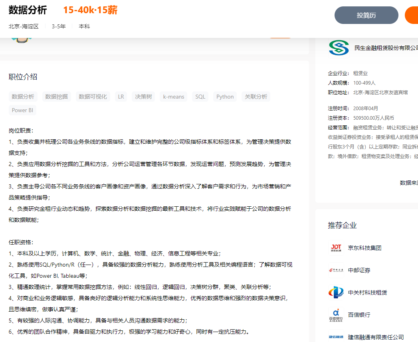The image size is (418, 342).
Task: Click the Minsheng Financial Leasing company logo
Action: [x=339, y=48]
